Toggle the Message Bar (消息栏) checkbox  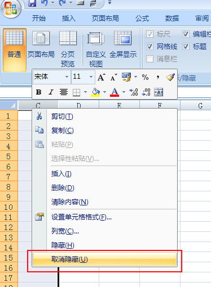150,59
